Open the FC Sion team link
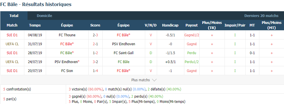The width and height of the screenshot is (284, 104). coord(67,71)
